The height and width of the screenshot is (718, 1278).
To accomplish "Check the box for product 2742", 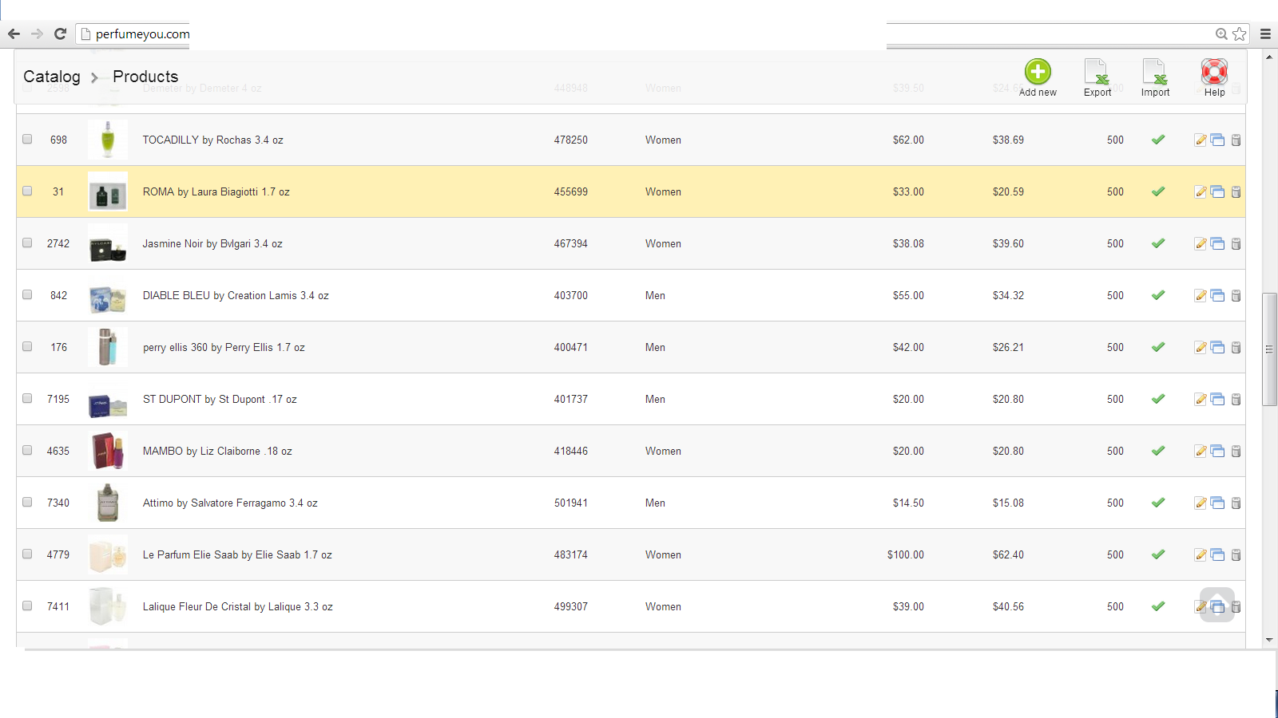I will pos(27,243).
